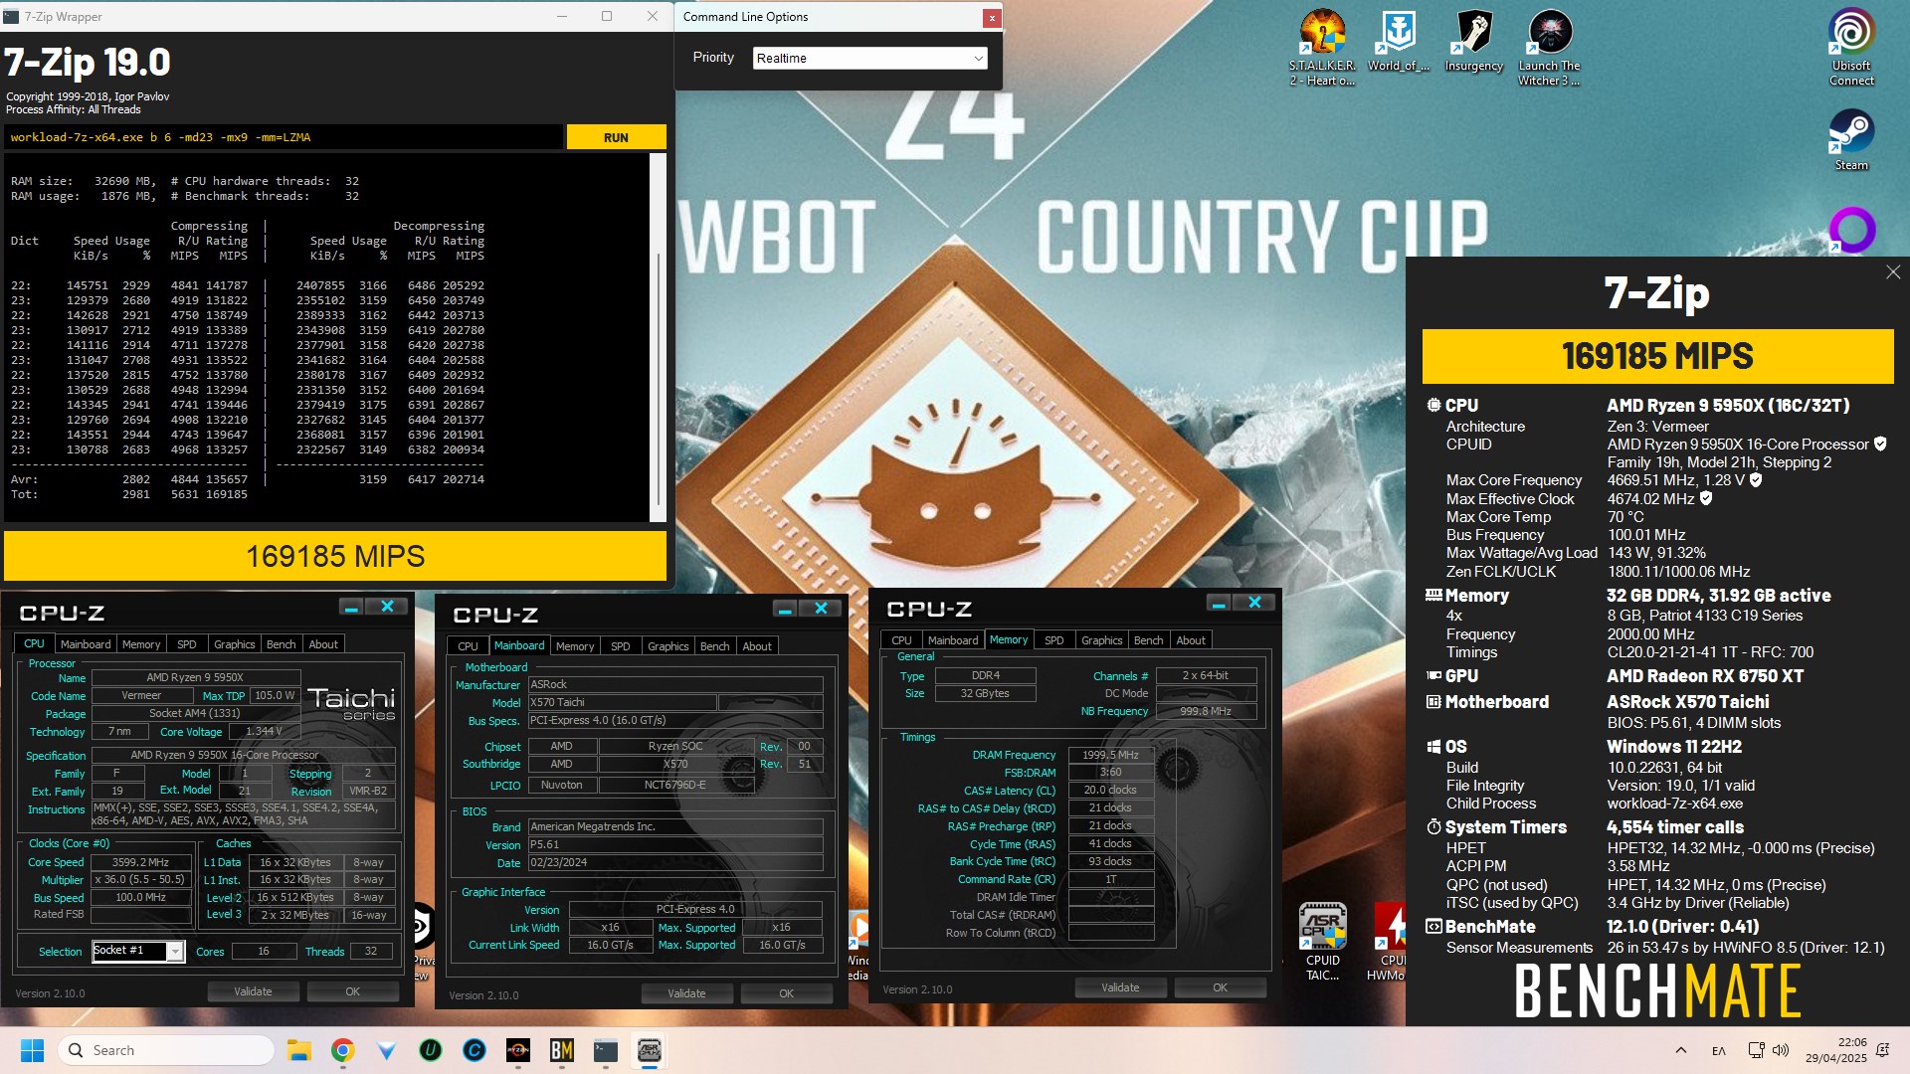Select SPD tab in CPU-Z Mainboard window
1910x1074 pixels.
coord(620,646)
